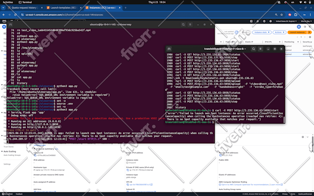This screenshot has height=196, width=314.
Task: Reload the current browser page
Action: pos(15,15)
